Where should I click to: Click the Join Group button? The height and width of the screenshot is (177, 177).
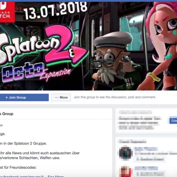(24, 98)
